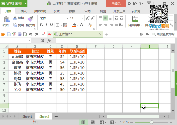177x125 pixels.
Task: Open the 开发工具 tab
Action: click(119, 11)
